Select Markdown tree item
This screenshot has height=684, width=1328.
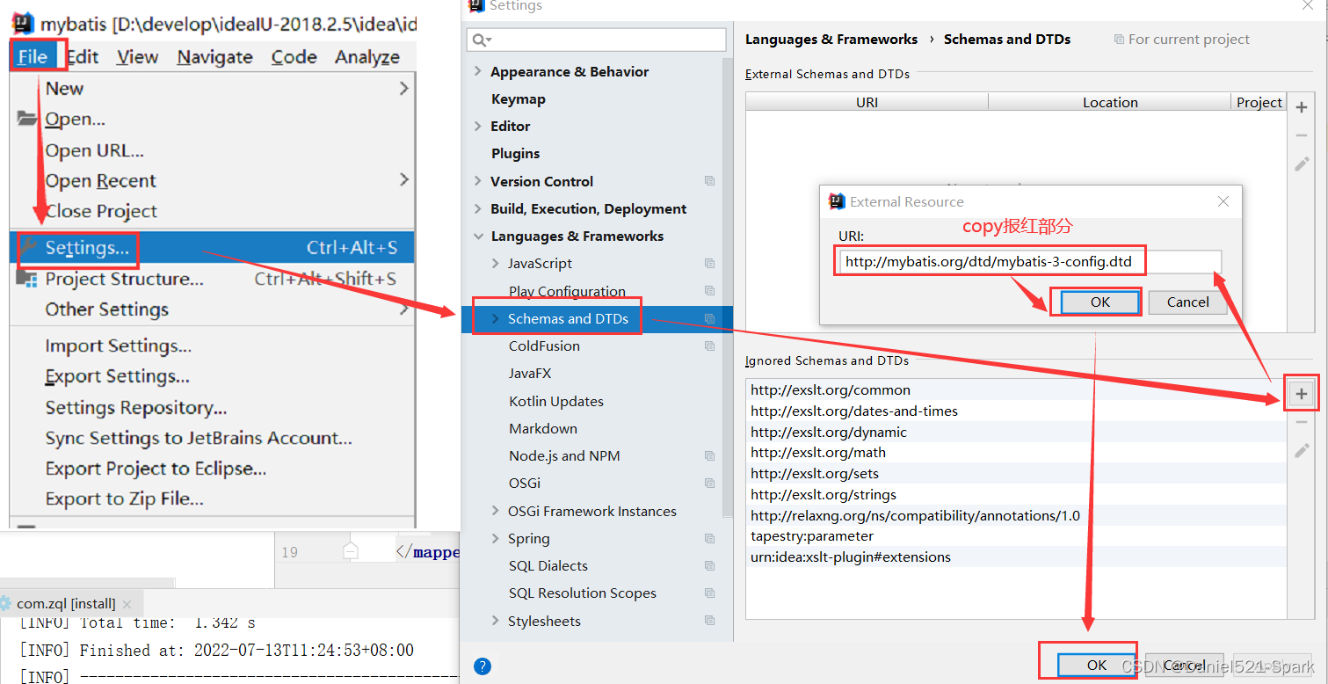[543, 429]
